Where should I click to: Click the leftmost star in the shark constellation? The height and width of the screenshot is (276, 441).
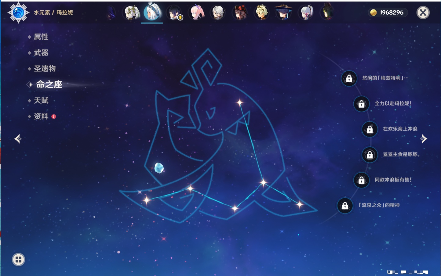coord(147,200)
